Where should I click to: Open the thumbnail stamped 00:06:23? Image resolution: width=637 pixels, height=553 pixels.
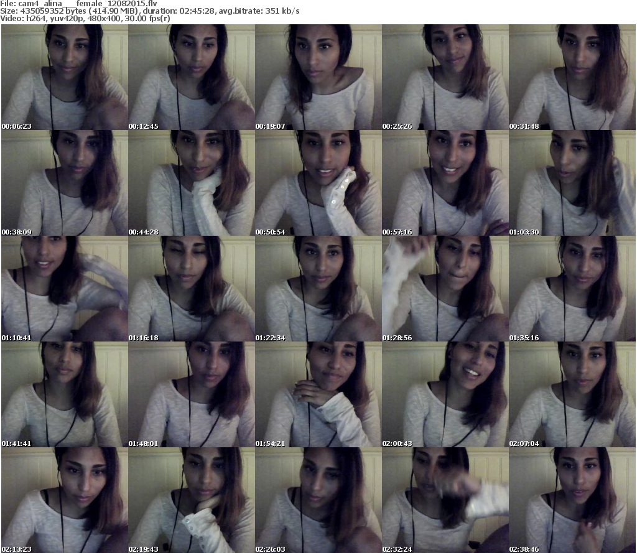pos(65,77)
